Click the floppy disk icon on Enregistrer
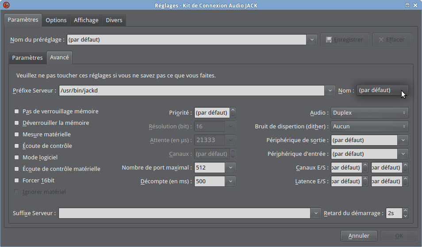The height and width of the screenshot is (247, 422). point(329,40)
